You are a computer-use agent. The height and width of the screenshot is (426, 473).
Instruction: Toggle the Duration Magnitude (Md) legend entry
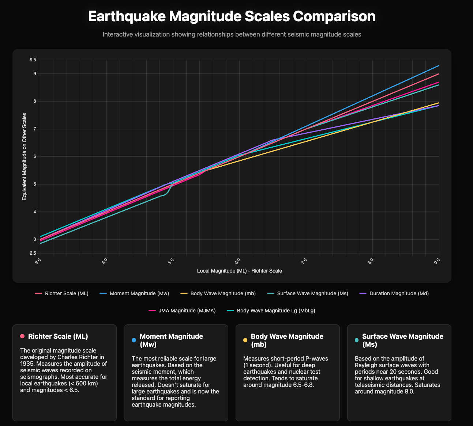tap(394, 293)
